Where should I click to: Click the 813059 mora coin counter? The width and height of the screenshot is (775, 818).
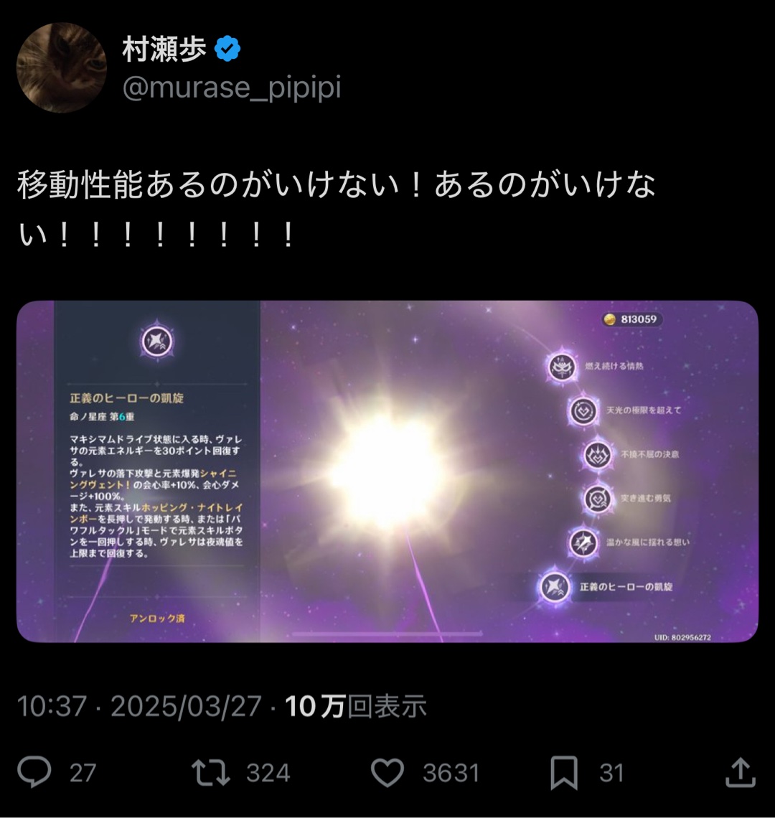pos(632,319)
